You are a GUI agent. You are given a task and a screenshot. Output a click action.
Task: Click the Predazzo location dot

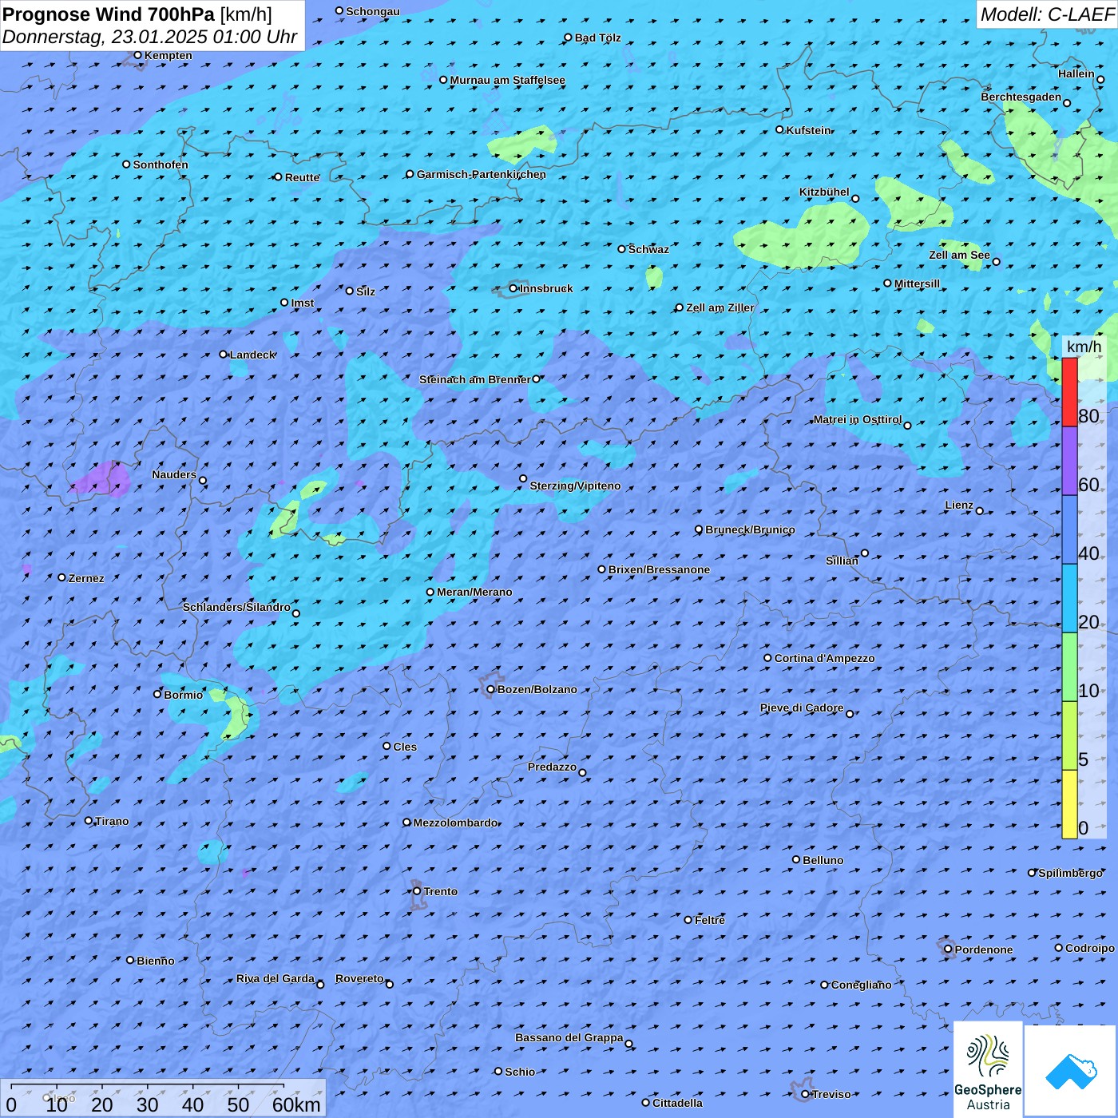point(582,772)
